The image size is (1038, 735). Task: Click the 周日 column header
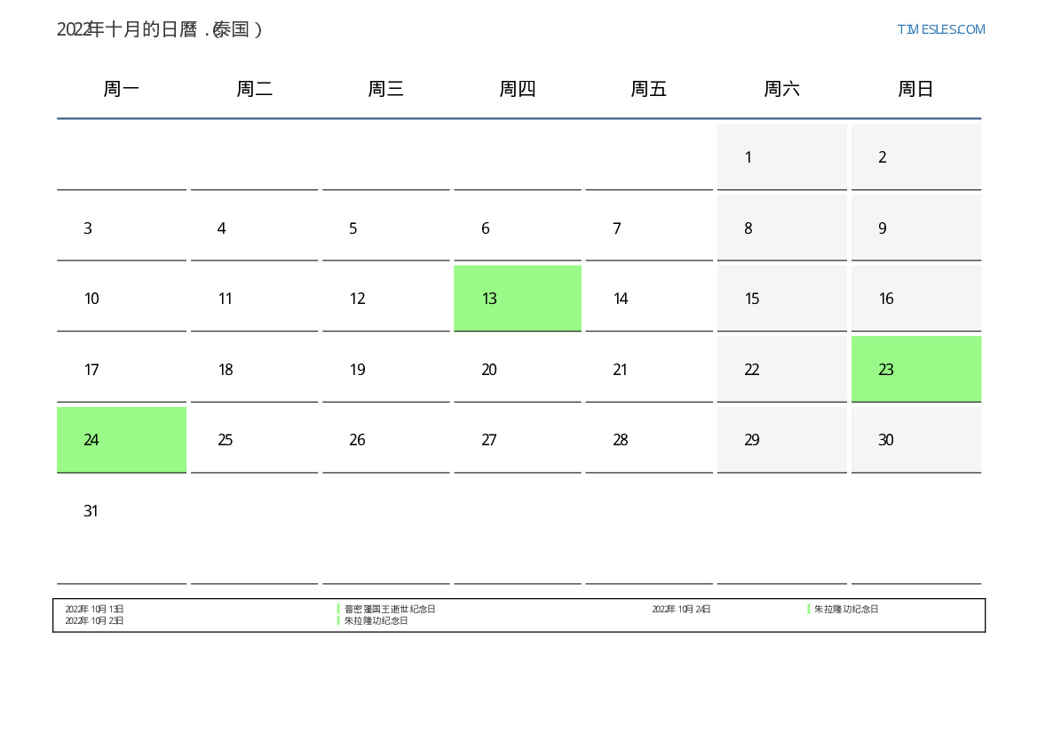click(915, 89)
